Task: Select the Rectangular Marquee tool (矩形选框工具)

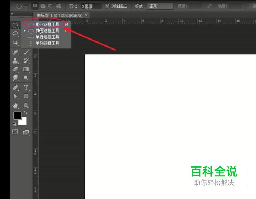Action: 46,24
